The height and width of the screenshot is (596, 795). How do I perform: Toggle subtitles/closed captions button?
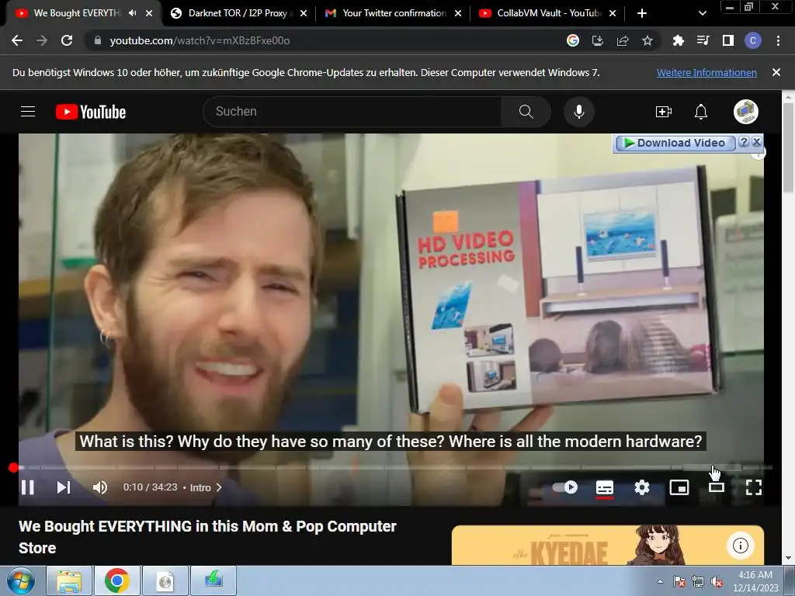click(x=604, y=487)
